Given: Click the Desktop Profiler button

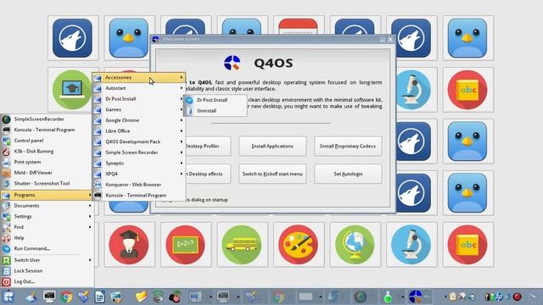Looking at the screenshot, I should [x=208, y=146].
